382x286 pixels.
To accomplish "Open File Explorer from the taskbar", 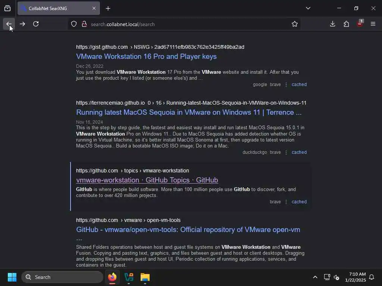I will coord(145,277).
